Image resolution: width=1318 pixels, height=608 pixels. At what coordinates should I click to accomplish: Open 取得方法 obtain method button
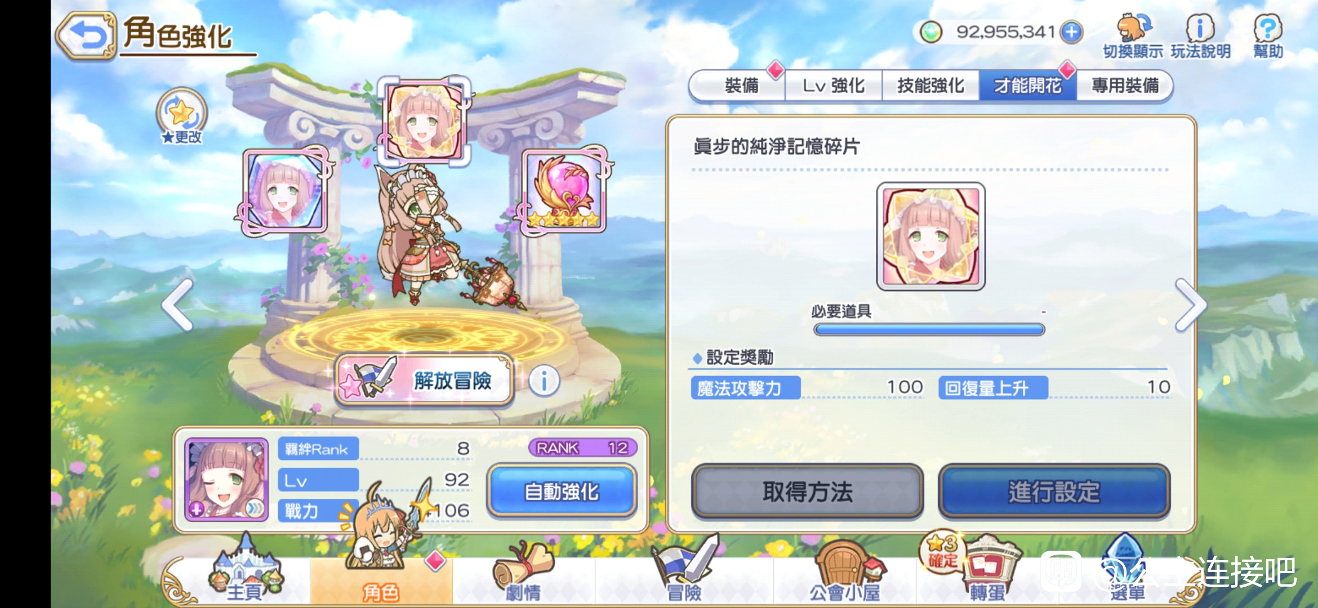pyautogui.click(x=807, y=491)
